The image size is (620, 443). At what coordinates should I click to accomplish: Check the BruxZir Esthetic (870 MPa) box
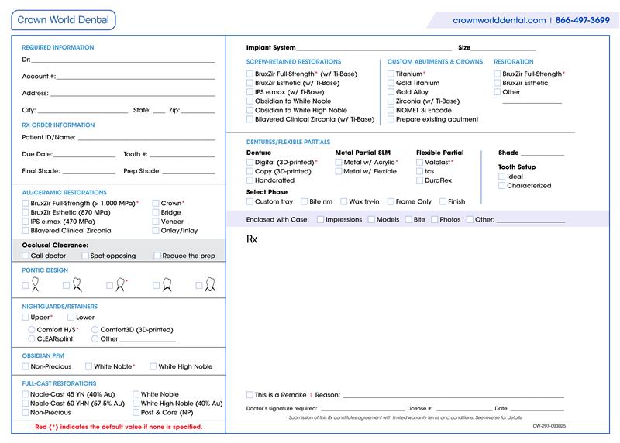(x=26, y=212)
